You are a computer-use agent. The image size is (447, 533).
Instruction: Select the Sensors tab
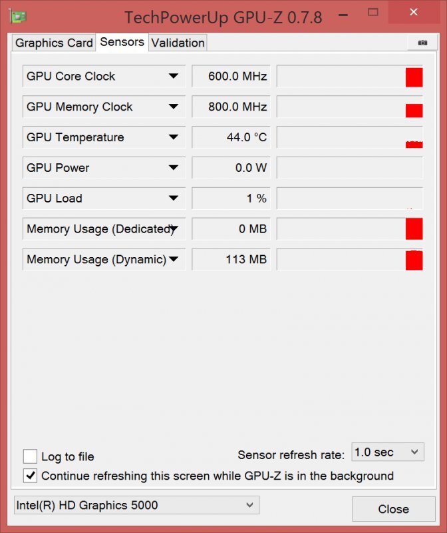(122, 41)
